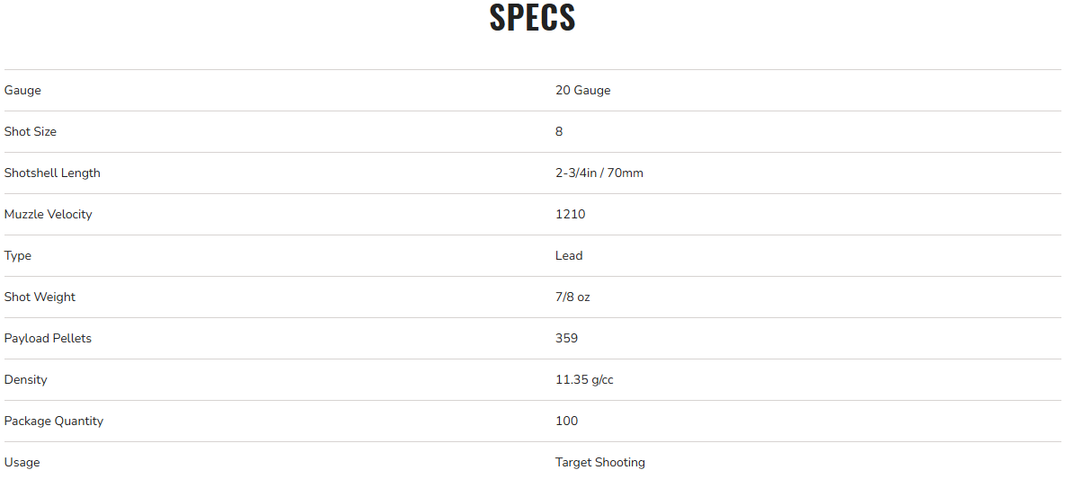
Task: Click shot size value 8
Action: (559, 131)
